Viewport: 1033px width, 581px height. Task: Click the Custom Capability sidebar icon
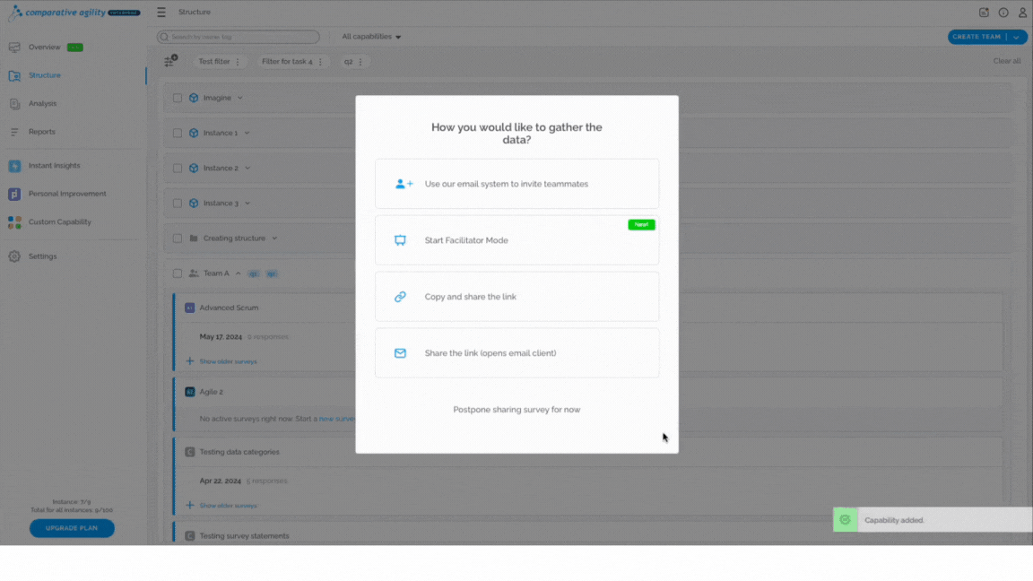coord(14,222)
